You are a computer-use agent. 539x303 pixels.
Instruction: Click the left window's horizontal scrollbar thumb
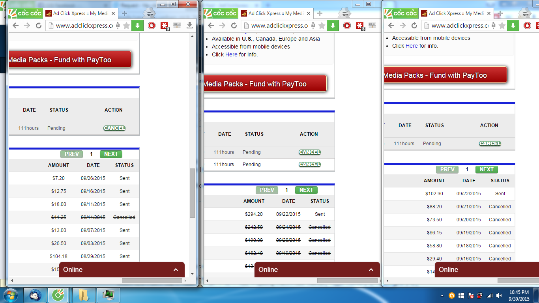[152, 281]
